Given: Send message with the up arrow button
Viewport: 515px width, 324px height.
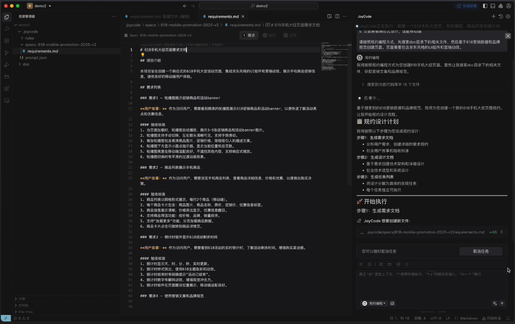Looking at the screenshot, I should (502, 303).
